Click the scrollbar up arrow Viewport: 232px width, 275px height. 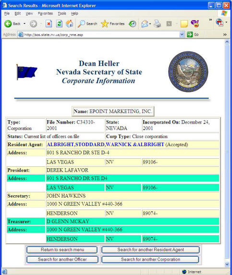click(x=227, y=42)
